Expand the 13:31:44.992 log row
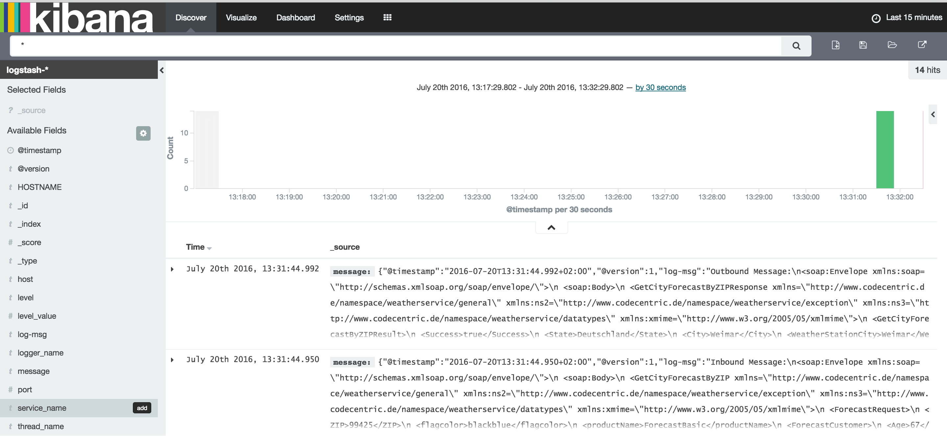This screenshot has height=437, width=947. tap(172, 269)
